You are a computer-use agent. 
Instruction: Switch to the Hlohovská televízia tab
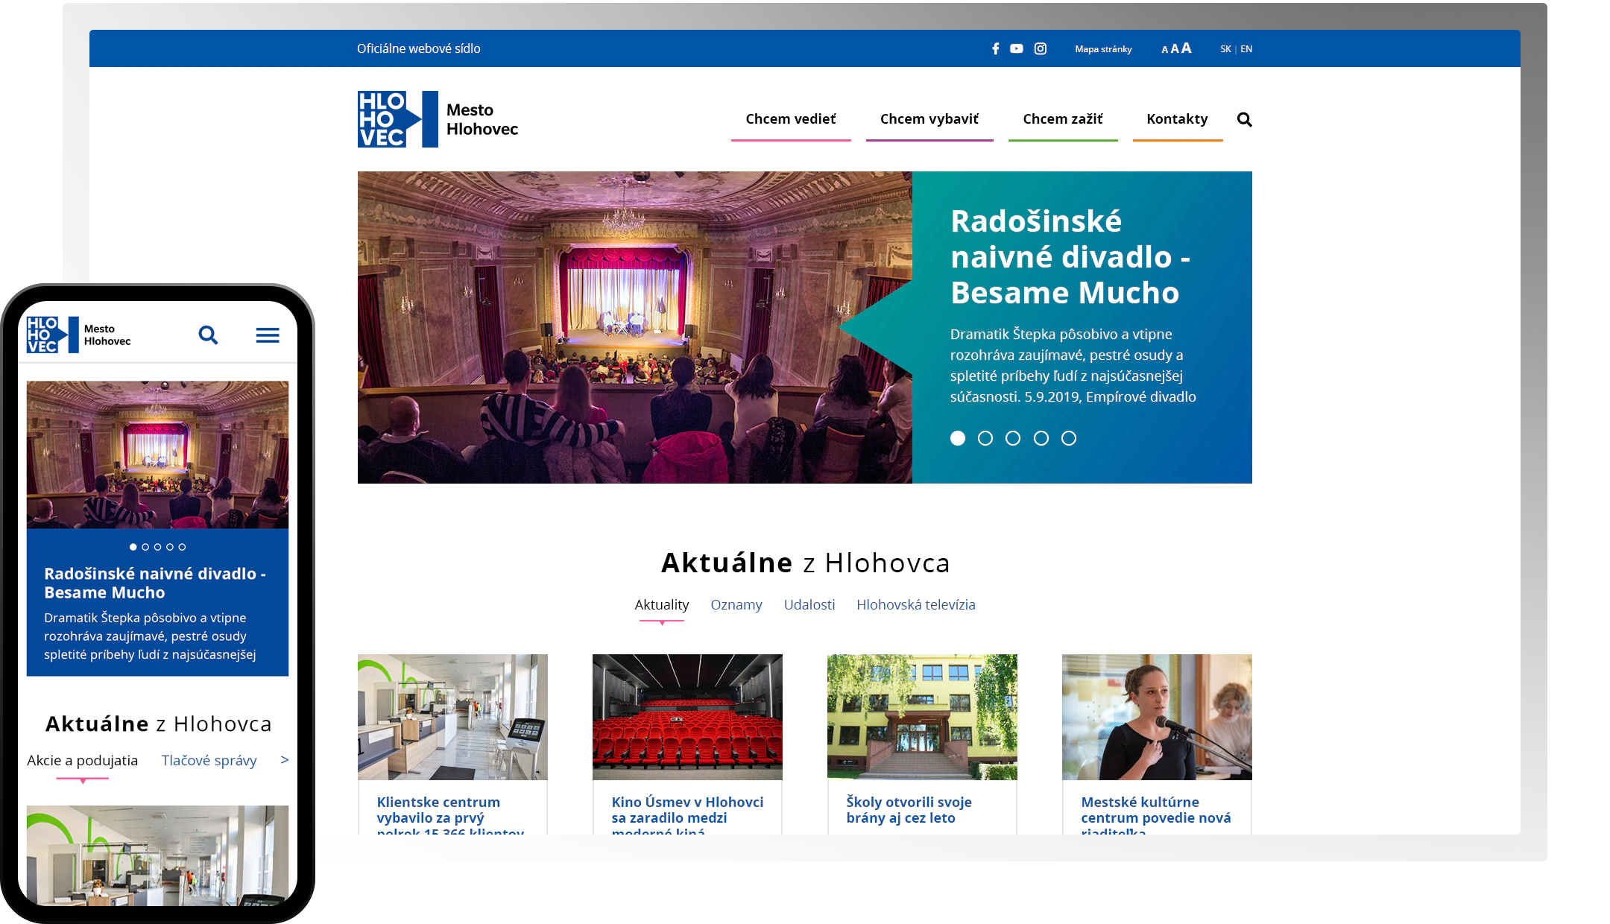coord(916,604)
